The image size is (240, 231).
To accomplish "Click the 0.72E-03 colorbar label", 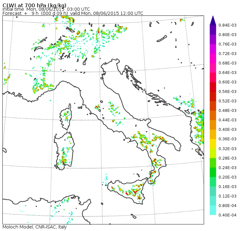I will point(227,54).
